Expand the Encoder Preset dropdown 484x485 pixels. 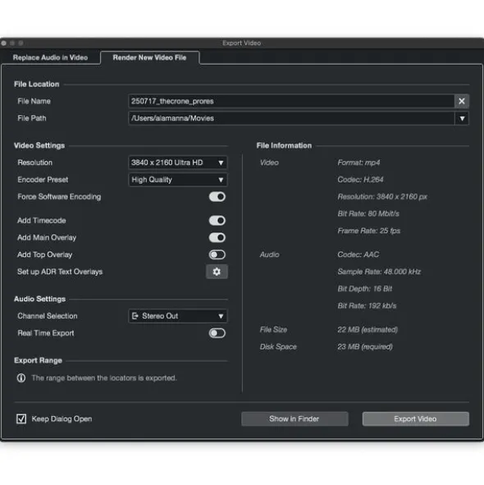177,180
